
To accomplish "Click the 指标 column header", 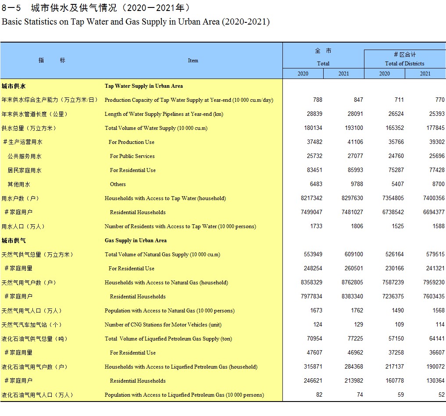I will (x=52, y=60).
